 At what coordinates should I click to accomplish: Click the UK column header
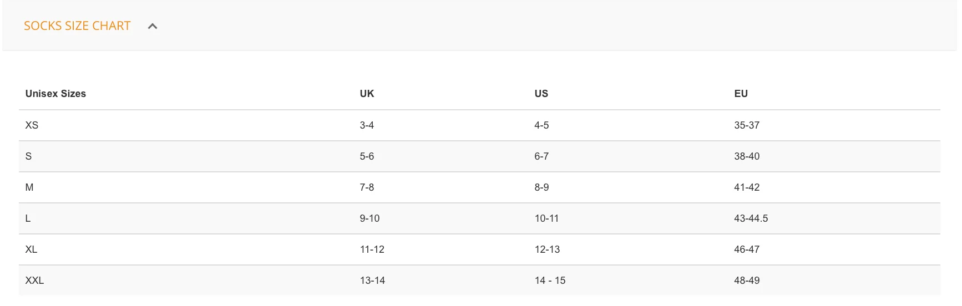[x=367, y=94]
